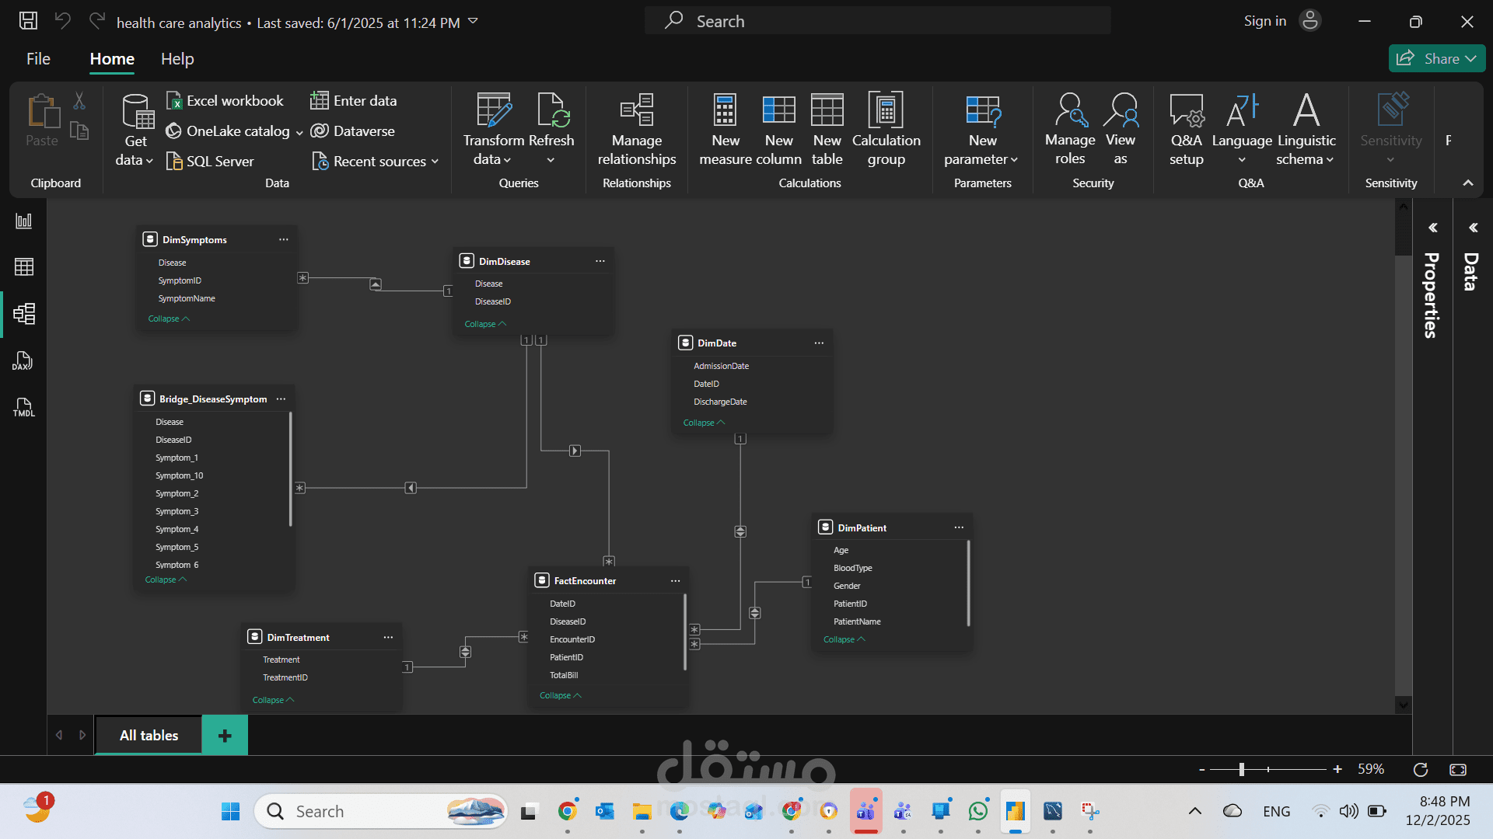Open DAX query view icon
The height and width of the screenshot is (839, 1493).
tap(23, 361)
